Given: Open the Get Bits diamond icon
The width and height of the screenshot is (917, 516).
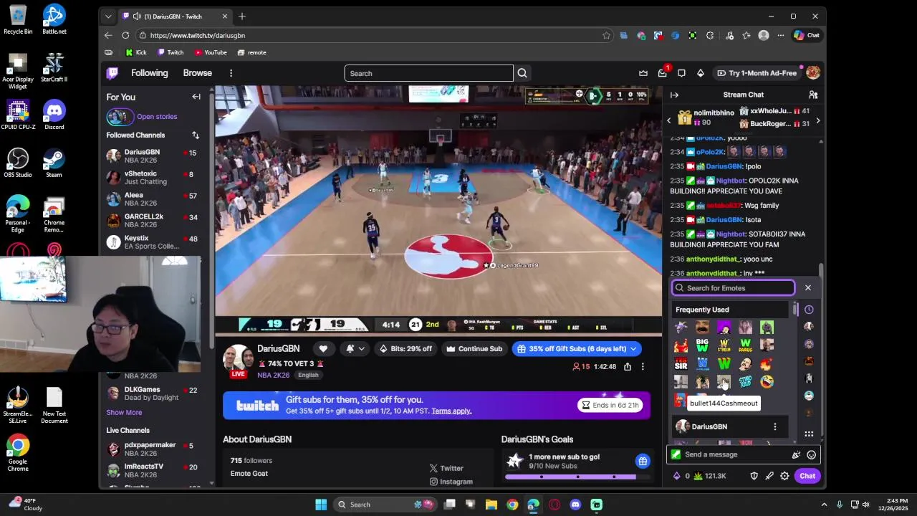Looking at the screenshot, I should 701,73.
